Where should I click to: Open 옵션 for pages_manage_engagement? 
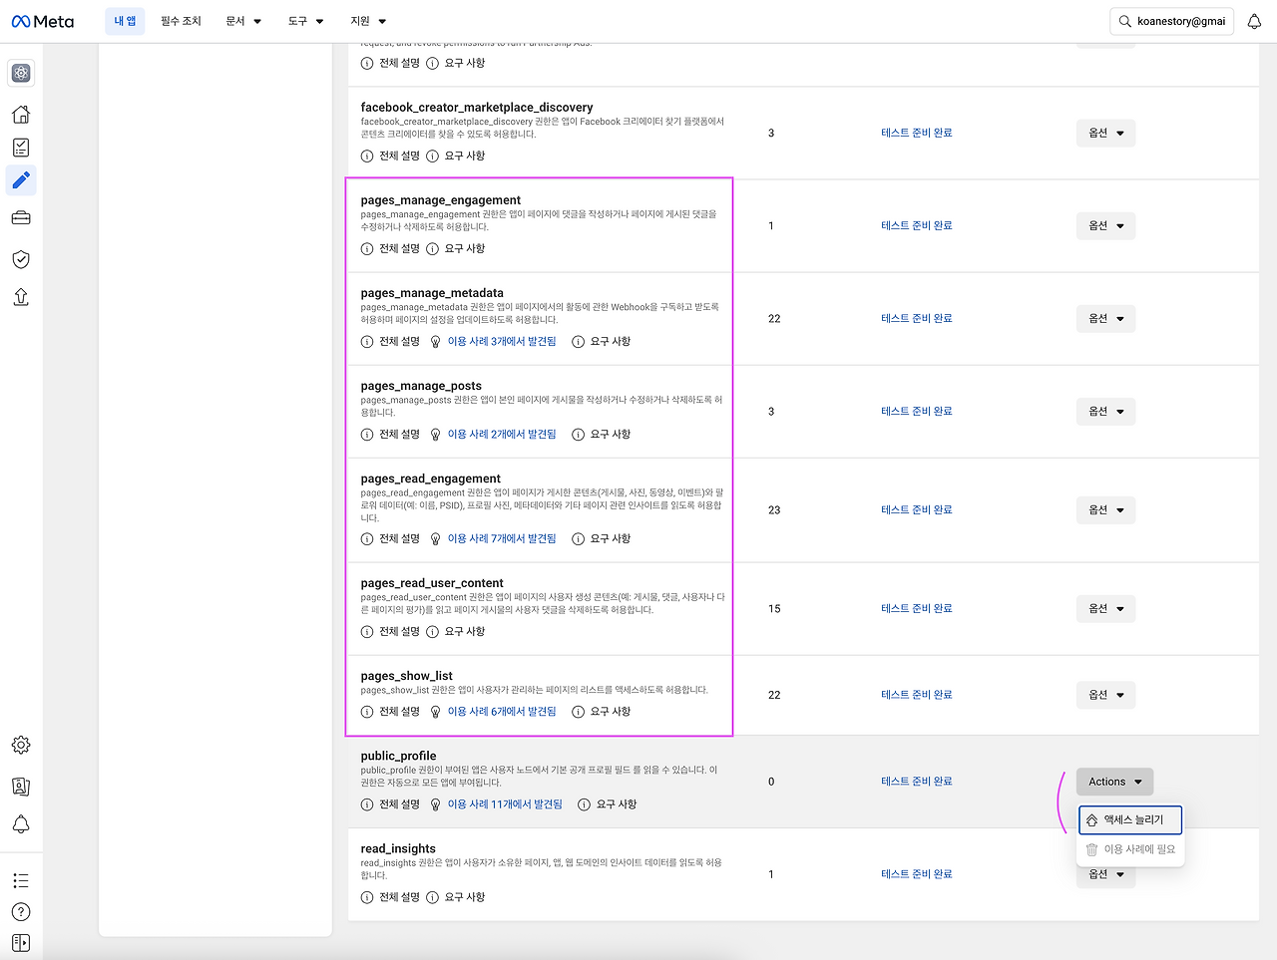1106,226
